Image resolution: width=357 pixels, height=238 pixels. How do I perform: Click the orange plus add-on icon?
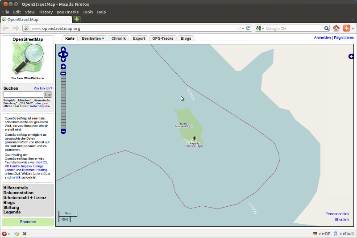pyautogui.click(x=347, y=28)
